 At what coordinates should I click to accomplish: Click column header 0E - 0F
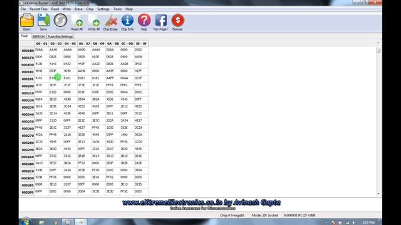coord(141,44)
